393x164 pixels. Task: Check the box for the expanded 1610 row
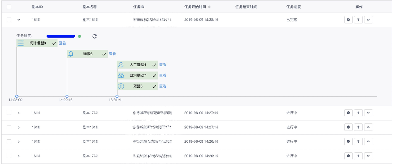(9, 20)
